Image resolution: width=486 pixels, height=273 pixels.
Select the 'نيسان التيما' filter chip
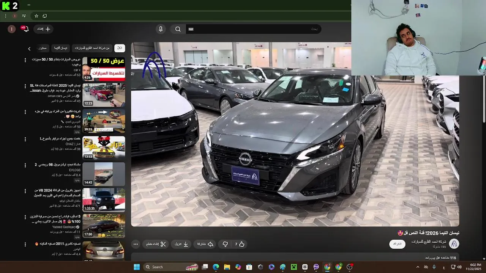(61, 48)
